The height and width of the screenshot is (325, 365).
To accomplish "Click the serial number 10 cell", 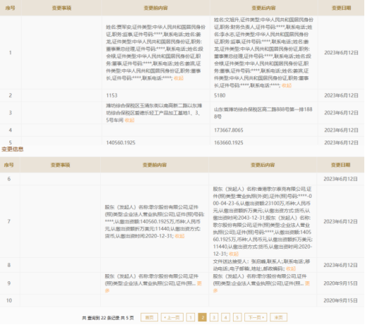I will [x=9, y=300].
